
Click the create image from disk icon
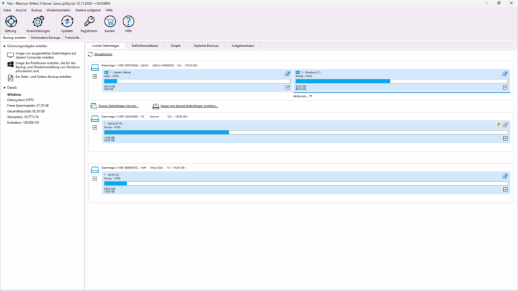(156, 106)
